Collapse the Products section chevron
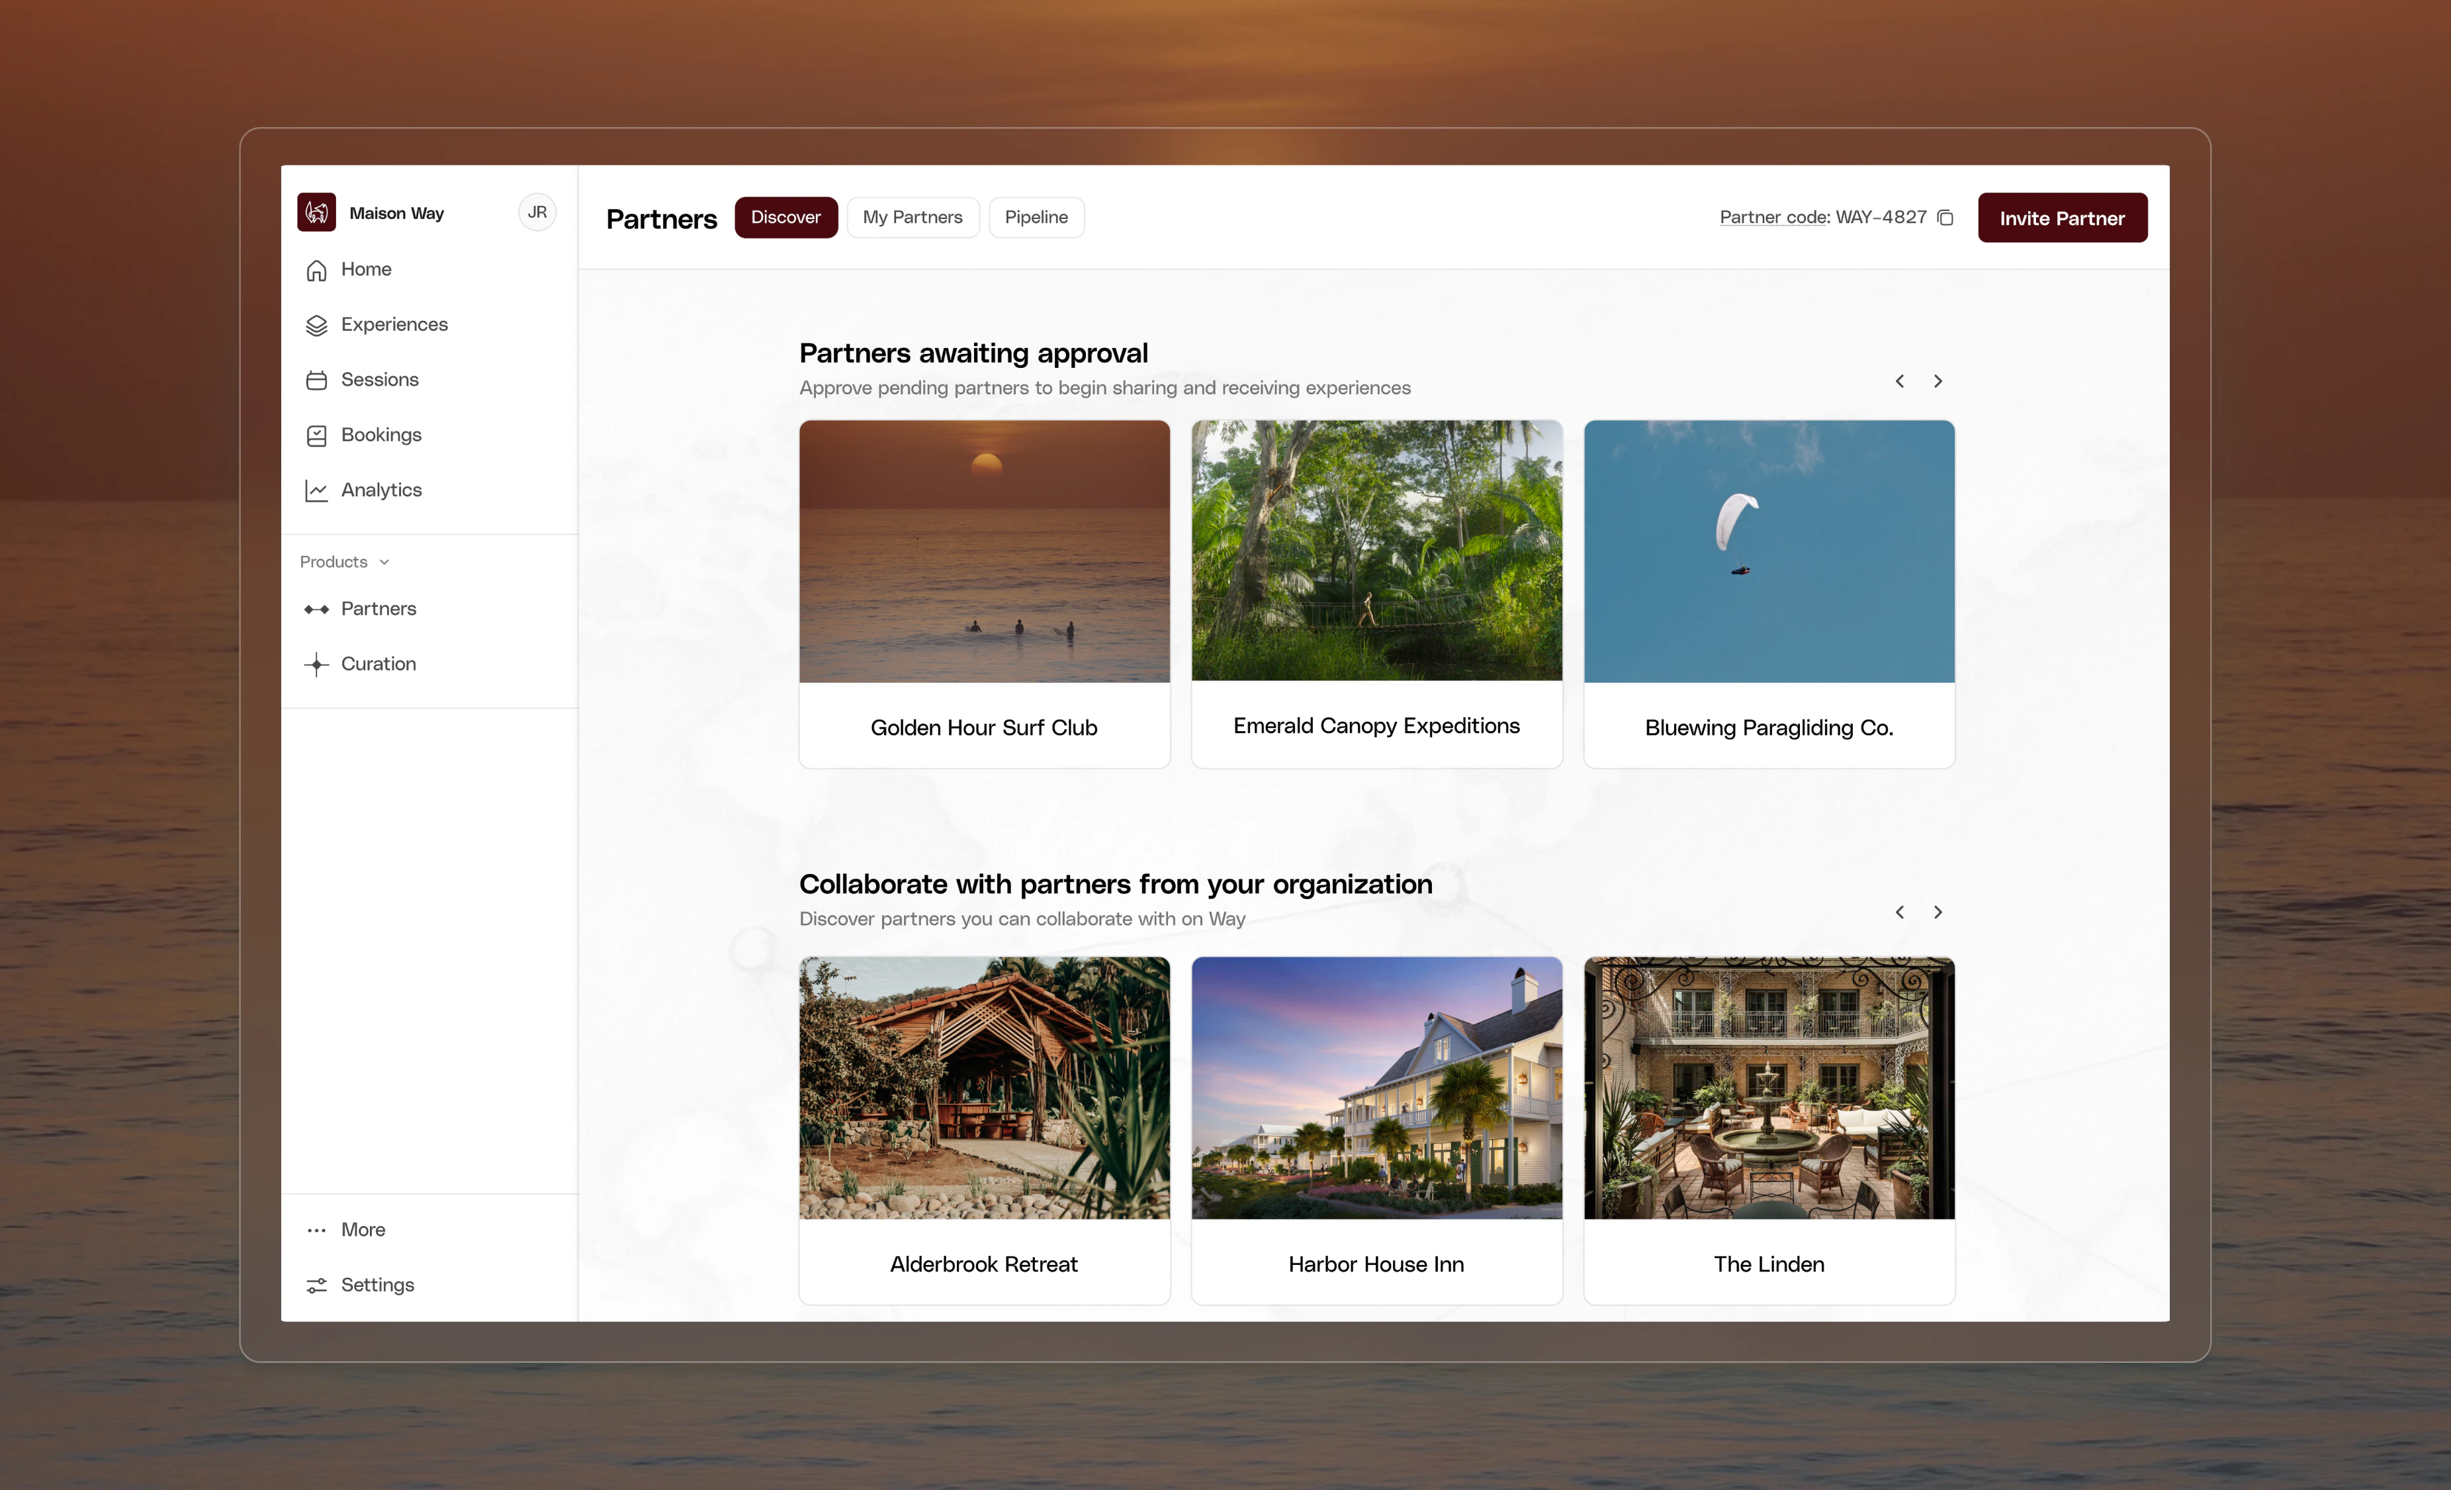The height and width of the screenshot is (1490, 2451). (x=384, y=562)
